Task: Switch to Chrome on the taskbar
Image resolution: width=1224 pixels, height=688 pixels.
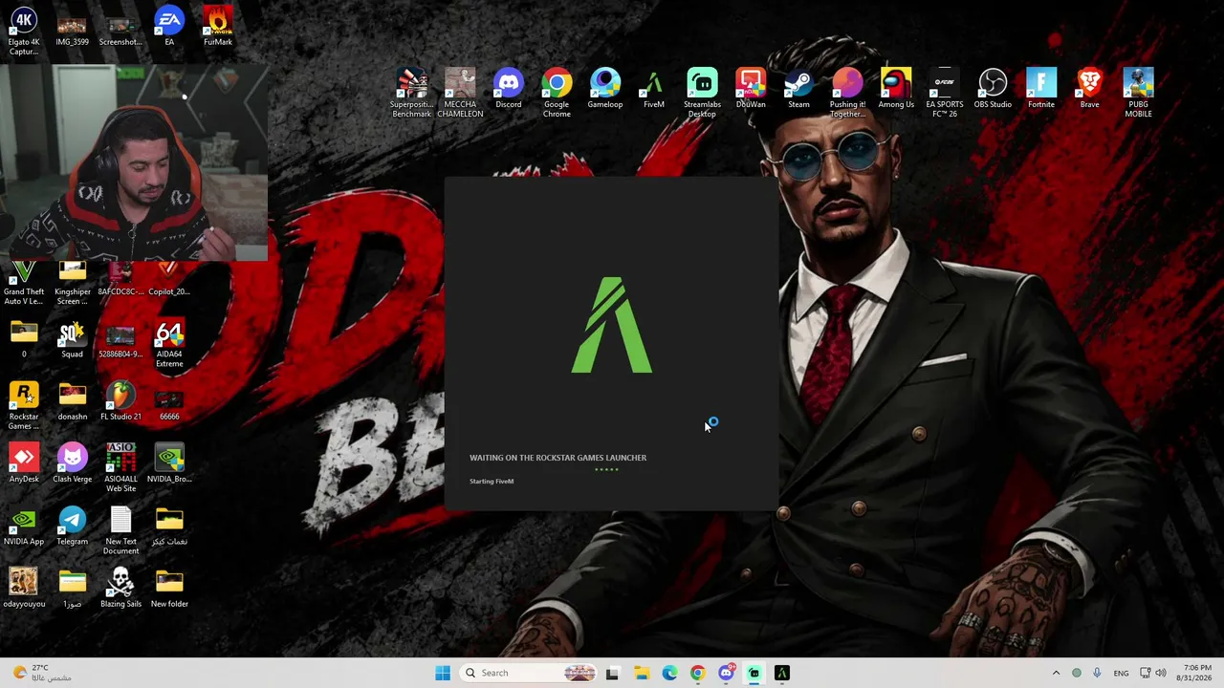Action: [x=697, y=673]
